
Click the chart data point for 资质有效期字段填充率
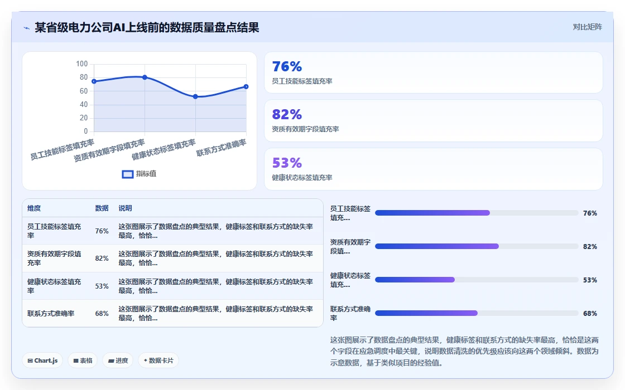click(145, 77)
